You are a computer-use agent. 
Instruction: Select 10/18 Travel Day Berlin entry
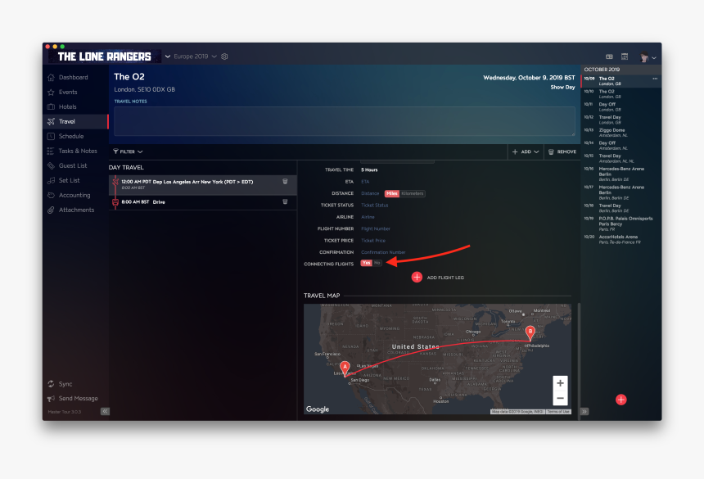pos(621,208)
